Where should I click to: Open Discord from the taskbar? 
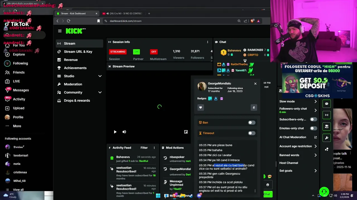[199, 196]
